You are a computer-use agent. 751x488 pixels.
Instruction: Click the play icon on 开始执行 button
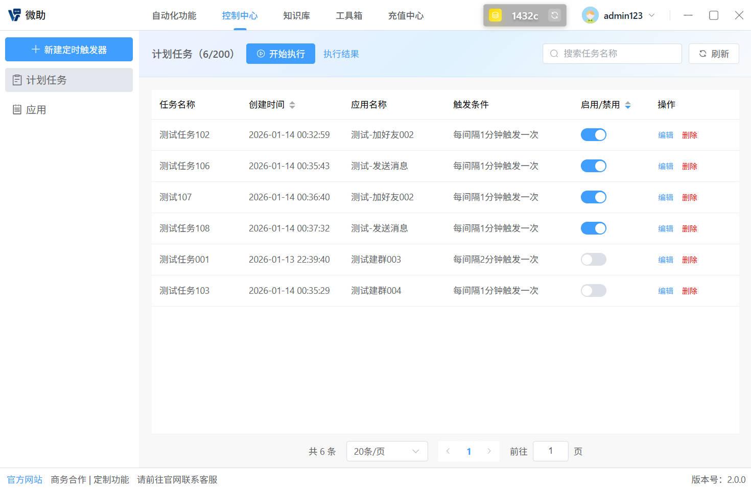pyautogui.click(x=261, y=54)
